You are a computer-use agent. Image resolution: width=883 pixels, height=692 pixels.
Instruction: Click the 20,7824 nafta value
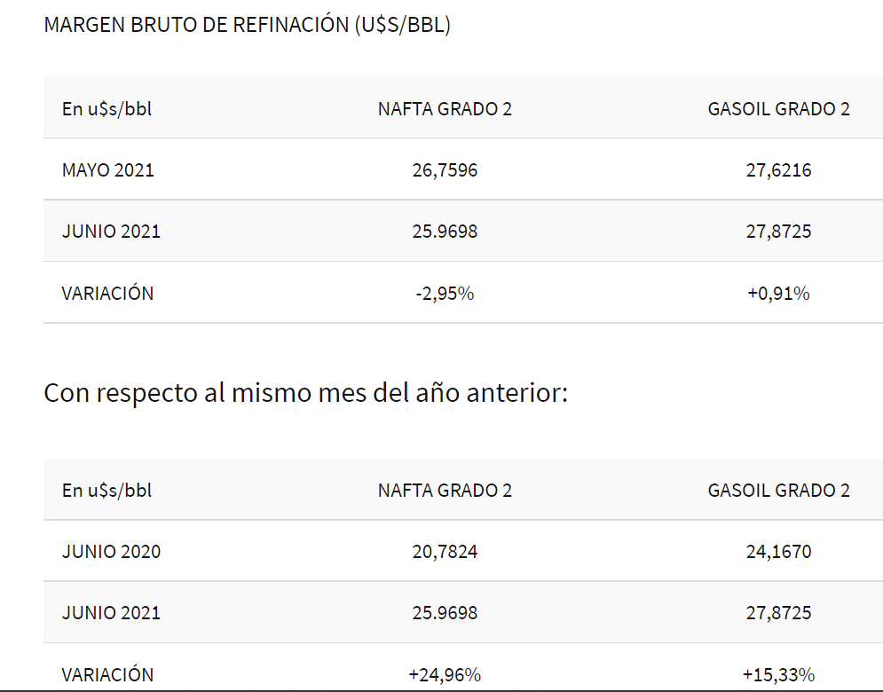click(x=445, y=551)
